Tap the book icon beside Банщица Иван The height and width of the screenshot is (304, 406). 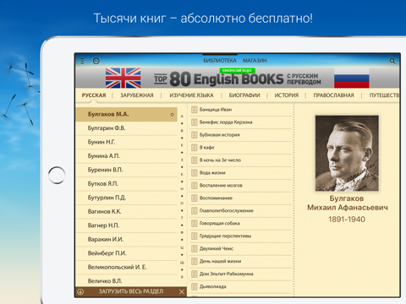[x=194, y=110]
